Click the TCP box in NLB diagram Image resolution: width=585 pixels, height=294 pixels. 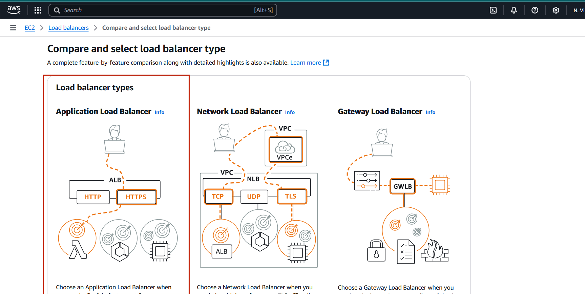click(218, 197)
